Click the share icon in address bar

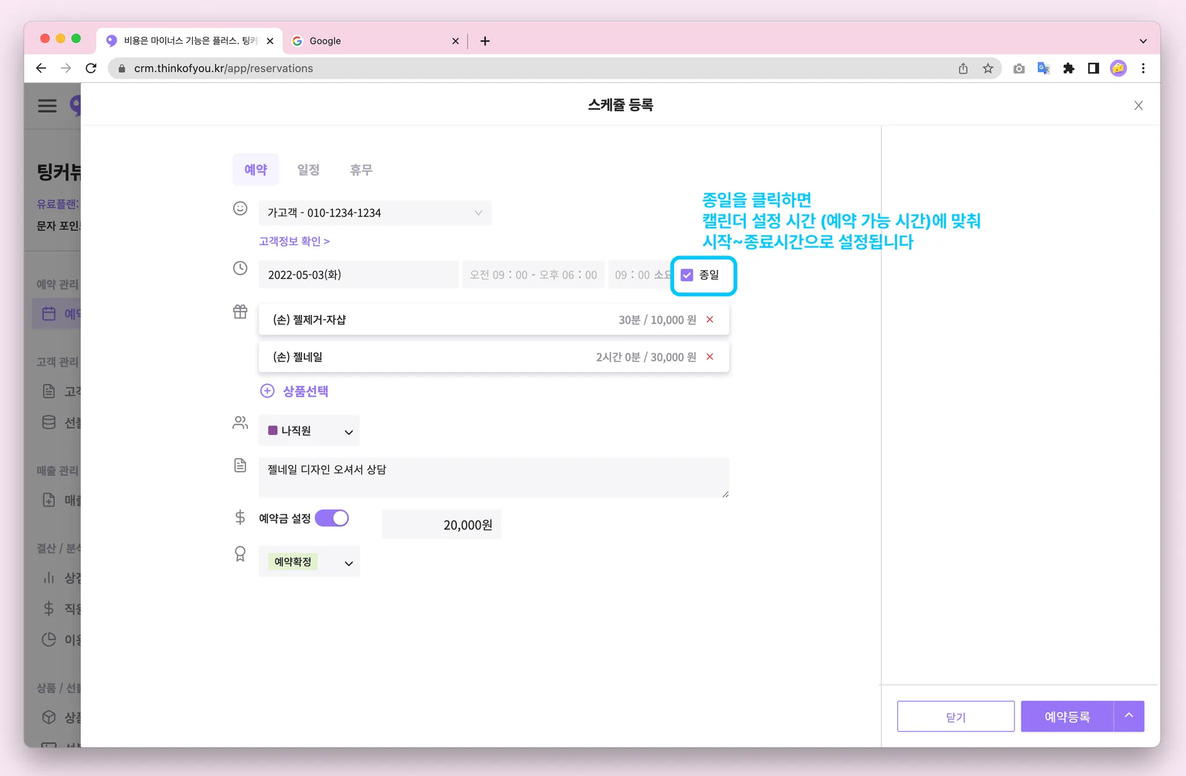pos(963,68)
